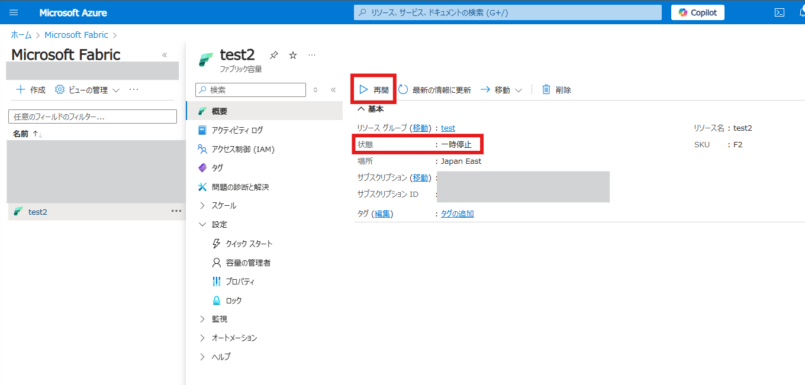Click the Japan East location value
Image resolution: width=805 pixels, height=385 pixels.
tap(461, 161)
